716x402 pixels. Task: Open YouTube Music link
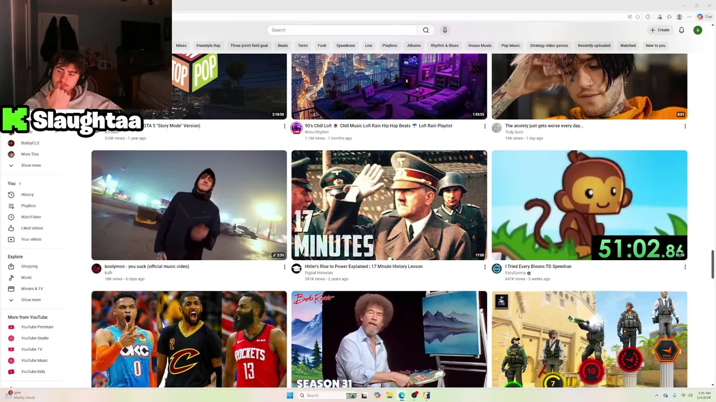tap(34, 360)
